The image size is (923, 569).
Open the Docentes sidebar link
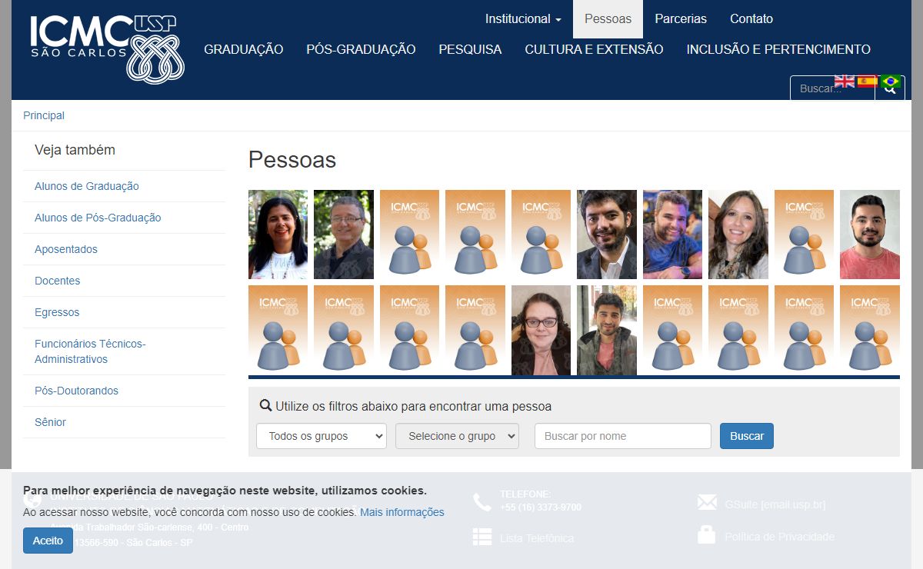pos(58,281)
